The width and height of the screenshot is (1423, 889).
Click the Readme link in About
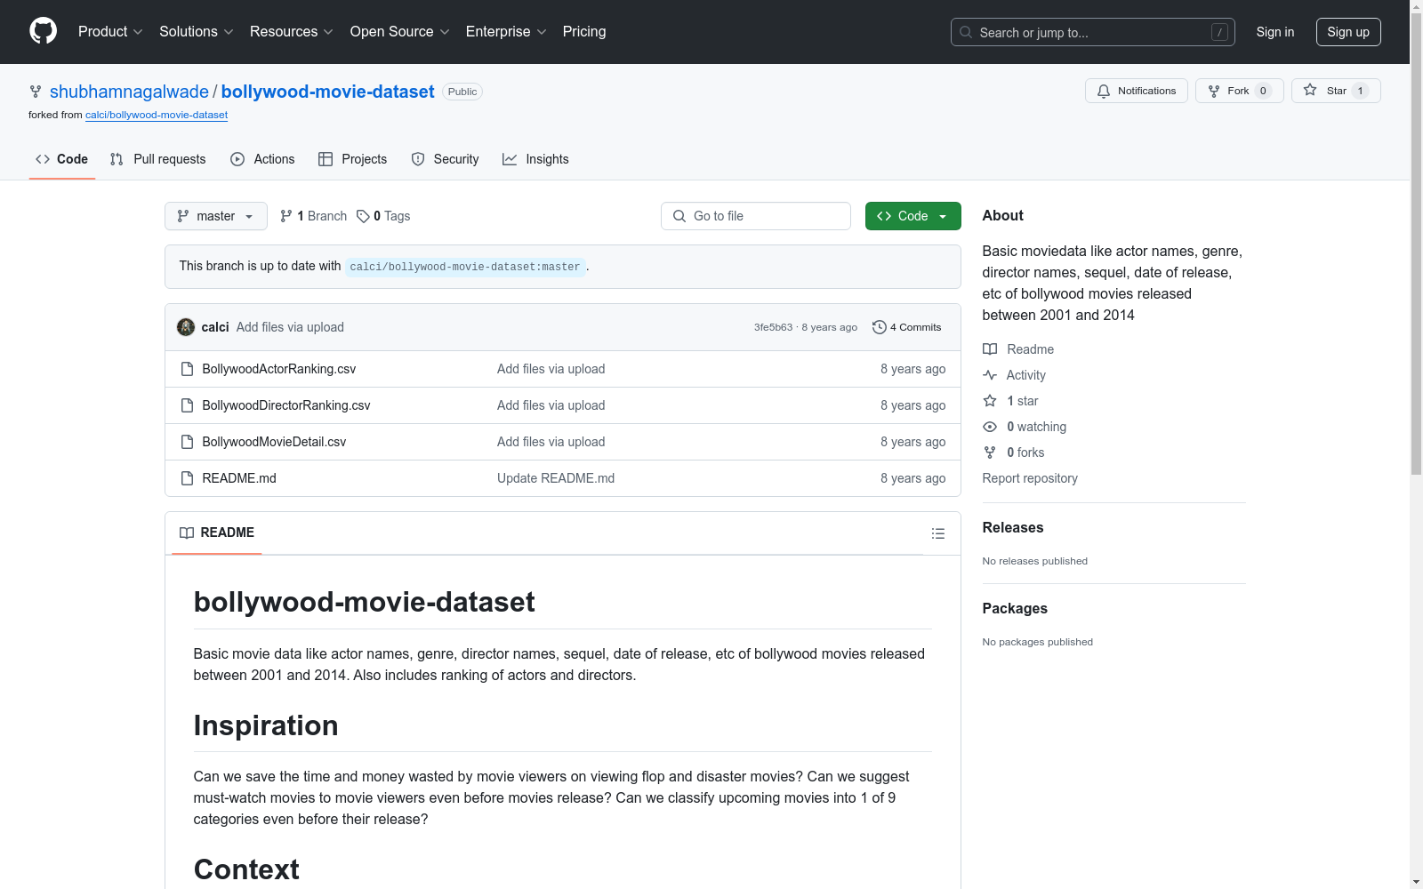click(x=1018, y=349)
